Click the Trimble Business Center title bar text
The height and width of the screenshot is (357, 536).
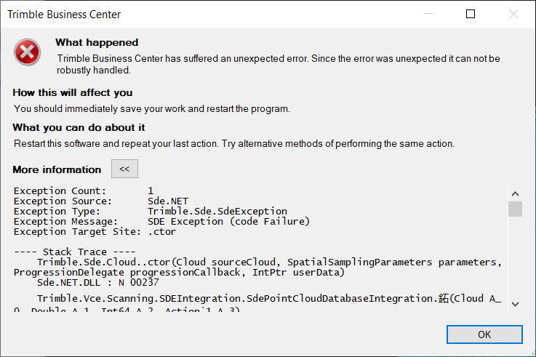(x=64, y=15)
